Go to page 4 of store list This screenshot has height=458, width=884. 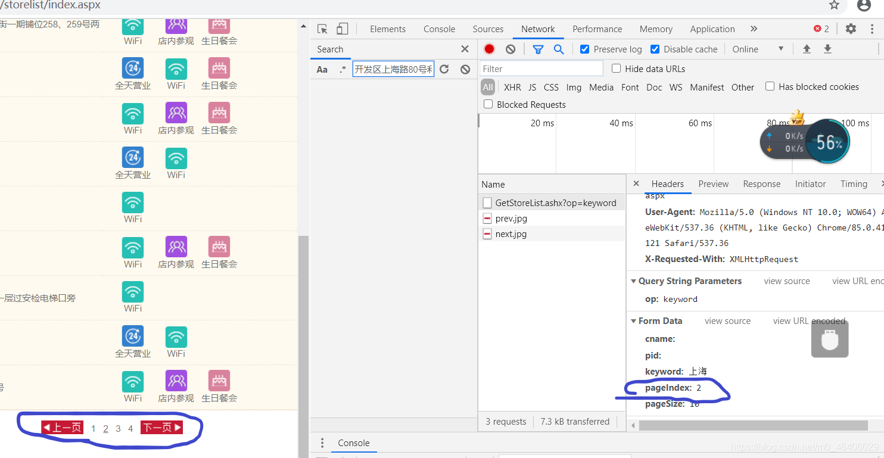tap(130, 428)
